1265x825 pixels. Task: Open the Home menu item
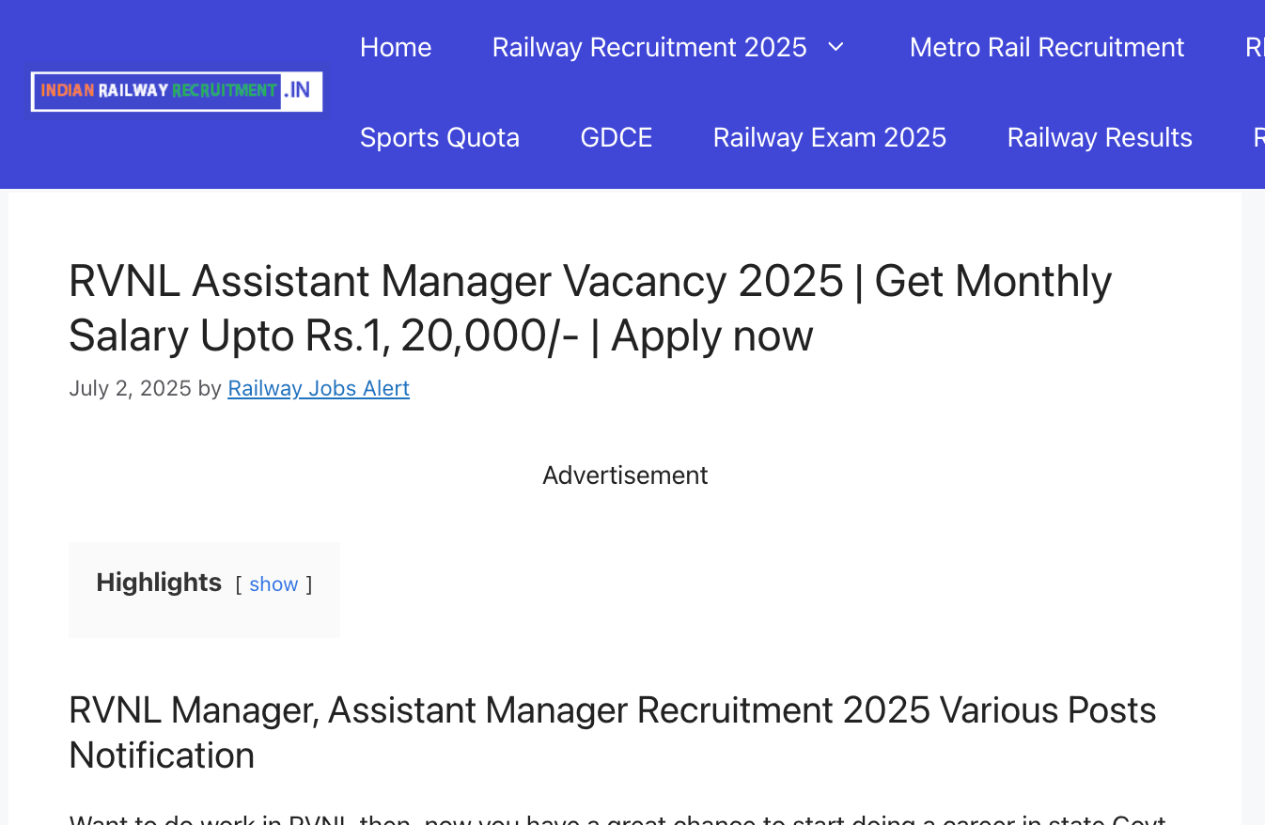pyautogui.click(x=396, y=47)
